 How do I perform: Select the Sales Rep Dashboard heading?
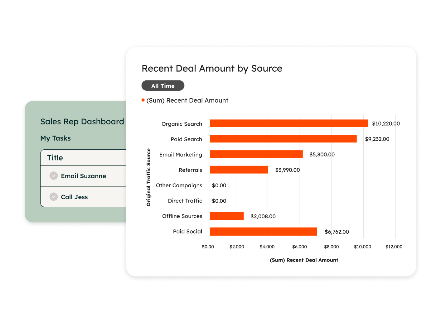click(82, 122)
